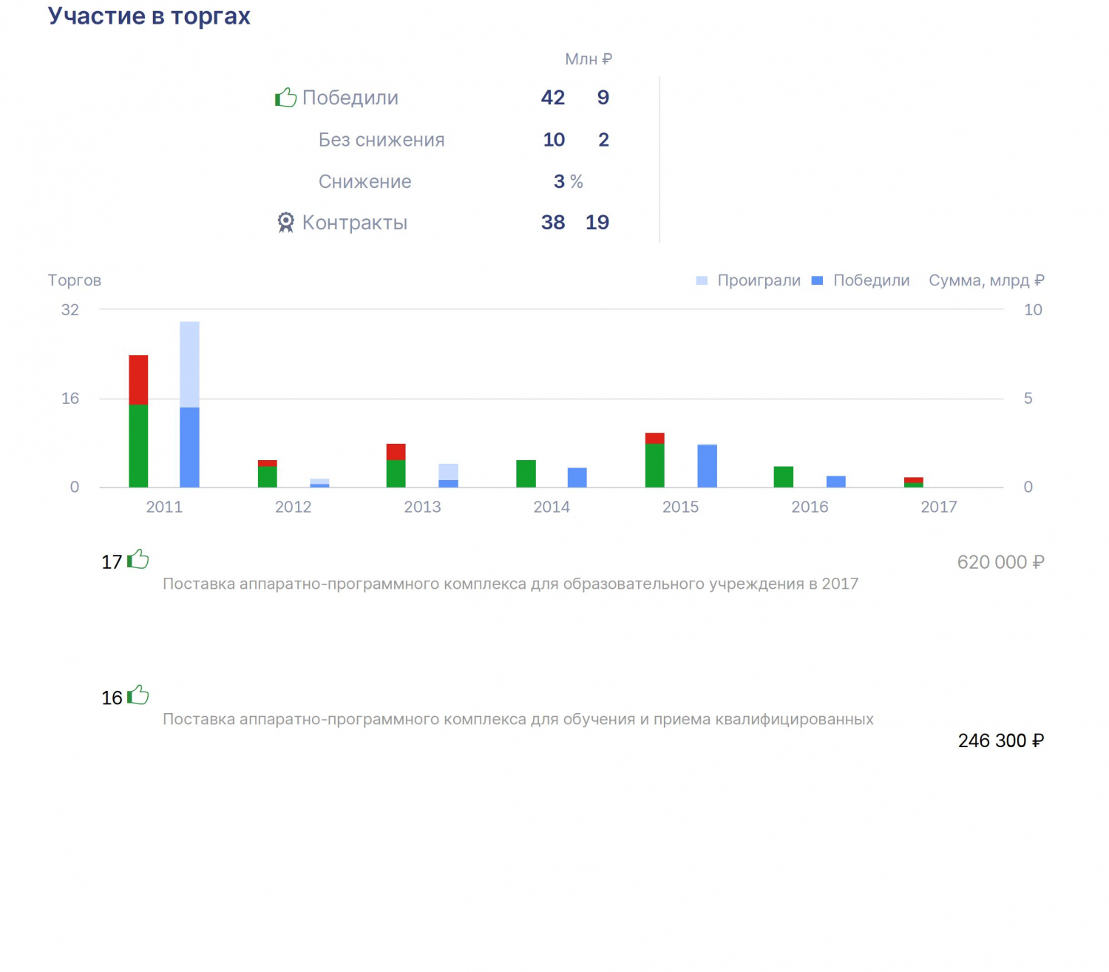1109x972 pixels.
Task: Click the green bar for 2014
Action: pyautogui.click(x=526, y=474)
